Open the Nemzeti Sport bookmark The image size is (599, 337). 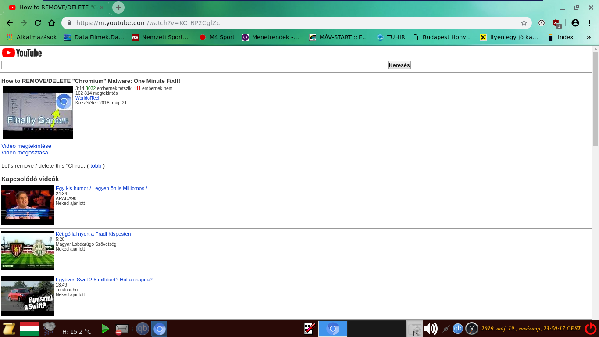[x=160, y=37]
